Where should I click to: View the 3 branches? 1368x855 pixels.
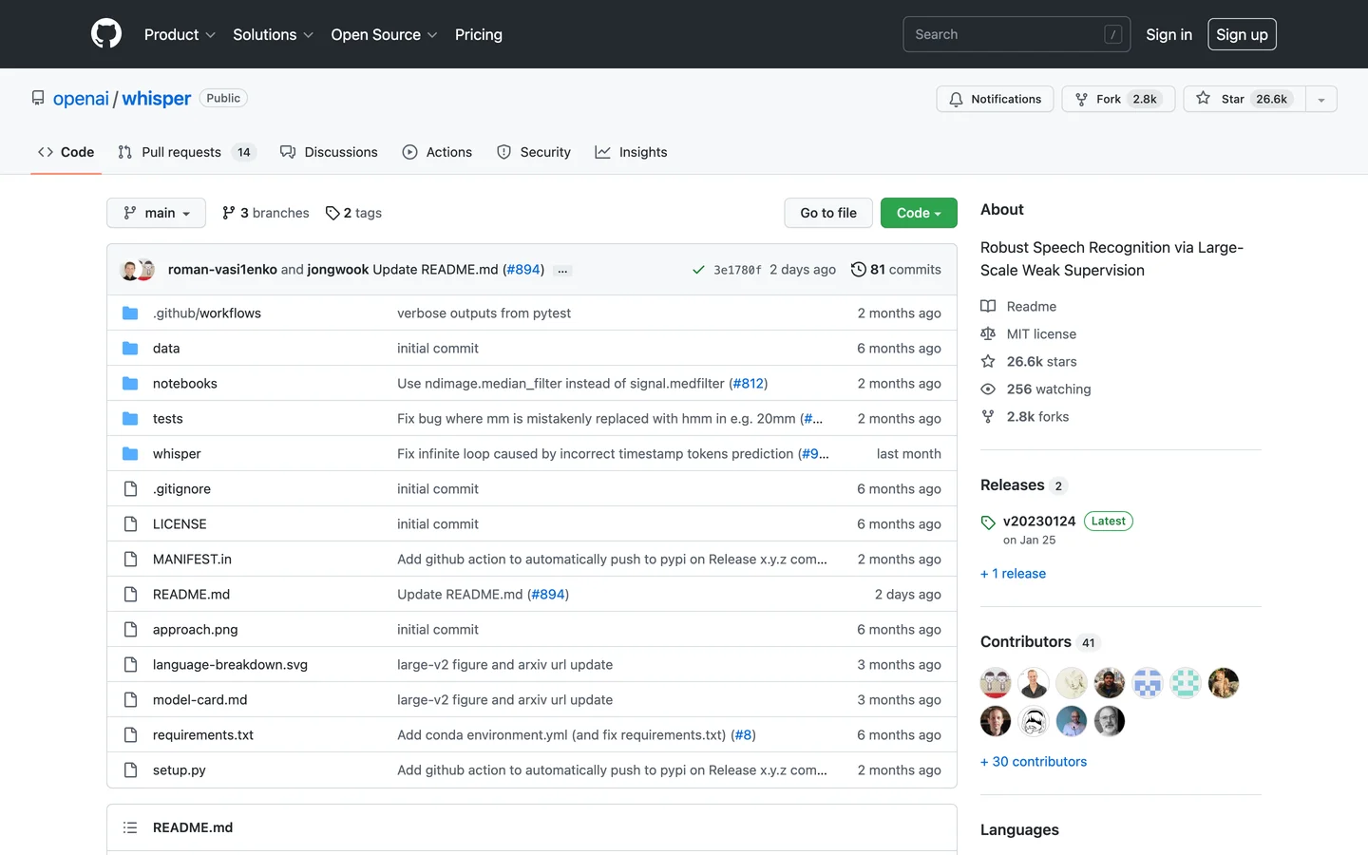pos(266,213)
